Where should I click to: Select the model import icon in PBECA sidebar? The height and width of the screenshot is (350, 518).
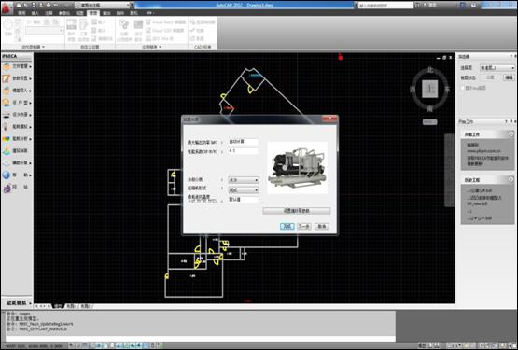7,91
